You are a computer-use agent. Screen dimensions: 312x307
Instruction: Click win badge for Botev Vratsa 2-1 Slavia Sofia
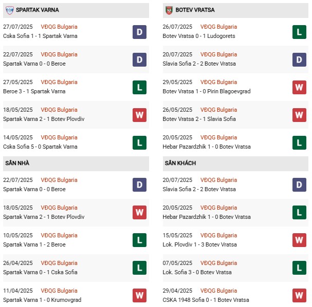coord(299,115)
